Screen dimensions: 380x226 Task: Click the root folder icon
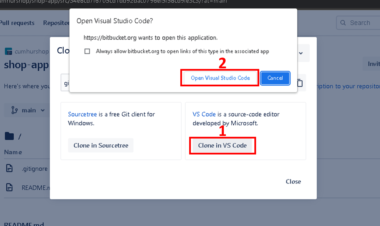click(9, 137)
